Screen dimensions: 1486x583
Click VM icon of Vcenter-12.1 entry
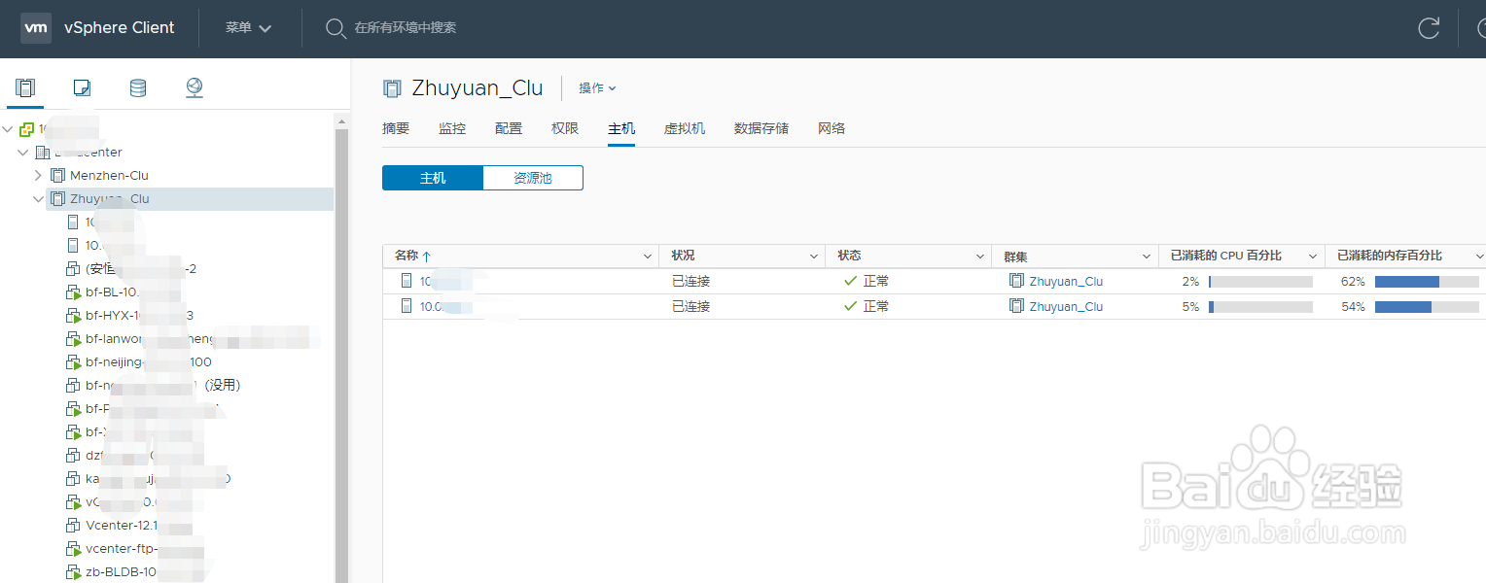(73, 526)
